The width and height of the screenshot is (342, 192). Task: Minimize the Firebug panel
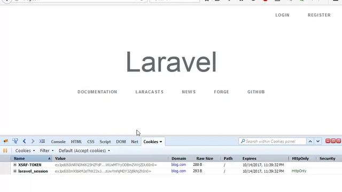click(328, 141)
